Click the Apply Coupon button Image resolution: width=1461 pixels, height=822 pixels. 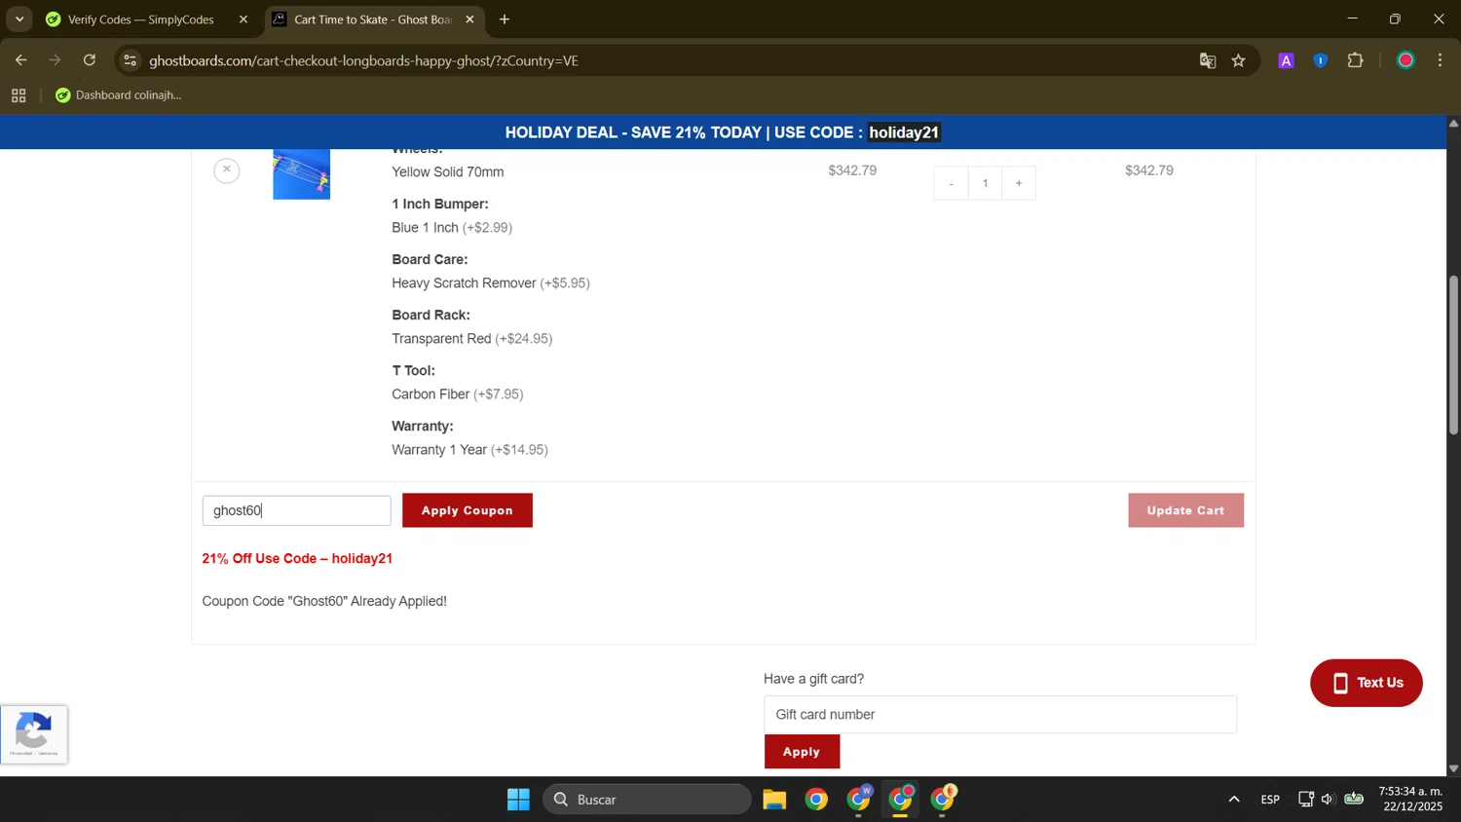click(x=468, y=510)
